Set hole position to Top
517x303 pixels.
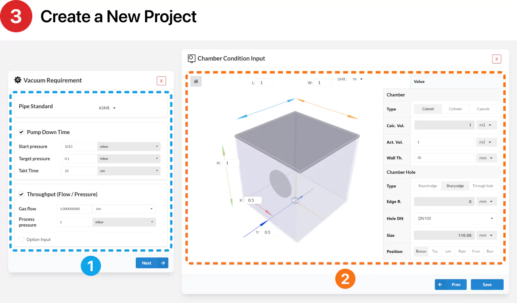(435, 251)
